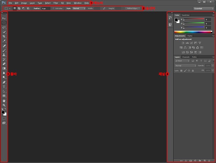The image size is (216, 163).
Task: Add a Black & White adjustment
Action: [x=190, y=48]
